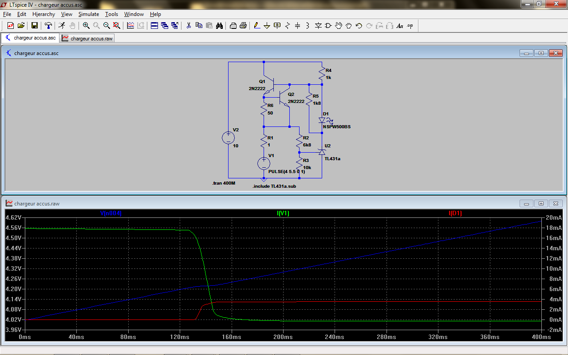Click the V(n004) trace label
This screenshot has width=568, height=355.
click(111, 213)
